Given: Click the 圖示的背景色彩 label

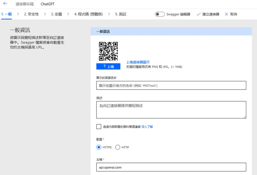Looking at the screenshot, I should pyautogui.click(x=106, y=78).
